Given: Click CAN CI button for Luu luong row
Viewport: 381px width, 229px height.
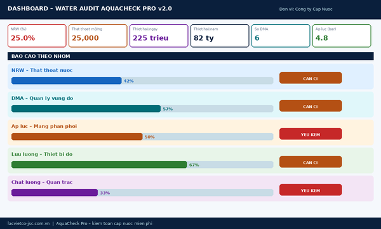Looking at the screenshot, I should pyautogui.click(x=311, y=162).
